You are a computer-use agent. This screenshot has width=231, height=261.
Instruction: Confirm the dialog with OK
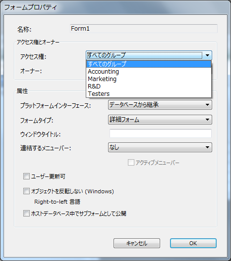pyautogui.click(x=193, y=243)
